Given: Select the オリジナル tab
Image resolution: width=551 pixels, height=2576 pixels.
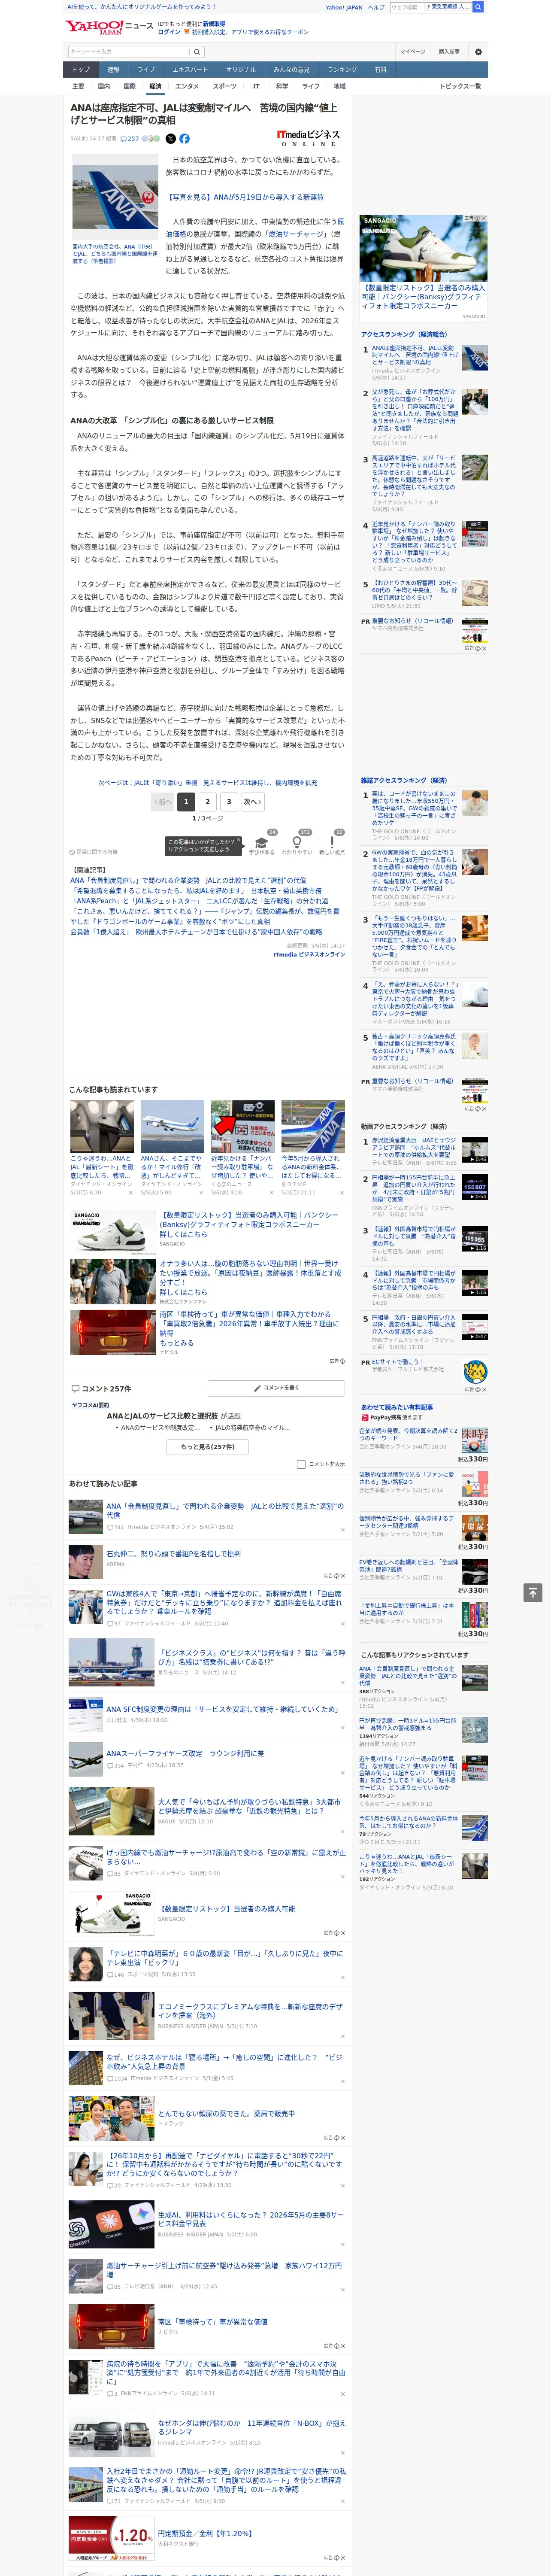Looking at the screenshot, I should coord(241,70).
